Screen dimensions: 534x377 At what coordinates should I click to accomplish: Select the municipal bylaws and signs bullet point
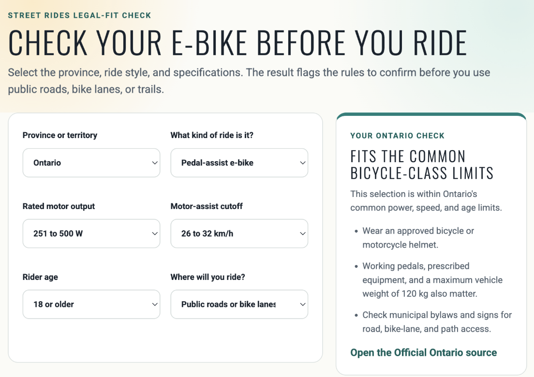click(437, 322)
